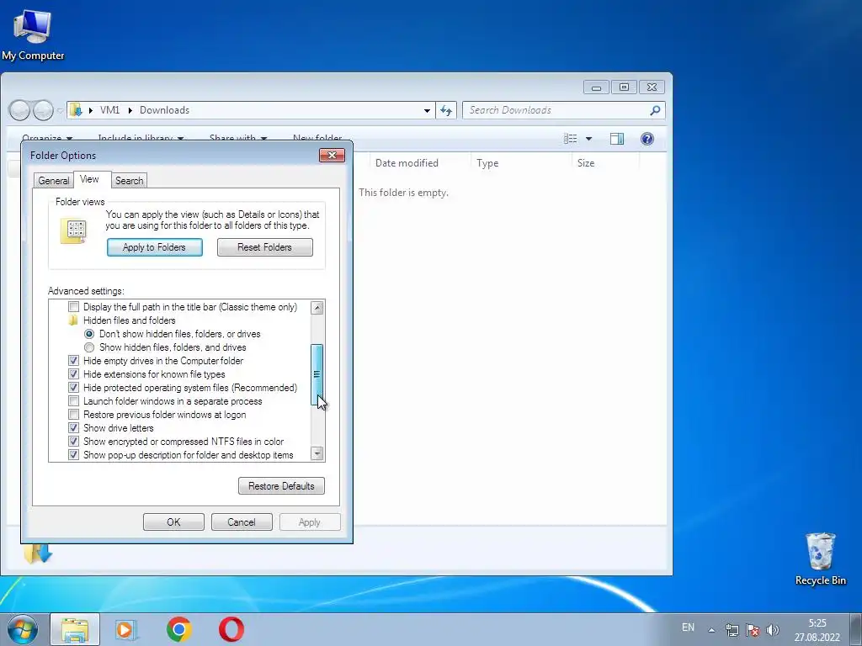Switch to the Search tab
The height and width of the screenshot is (646, 862).
tap(129, 181)
